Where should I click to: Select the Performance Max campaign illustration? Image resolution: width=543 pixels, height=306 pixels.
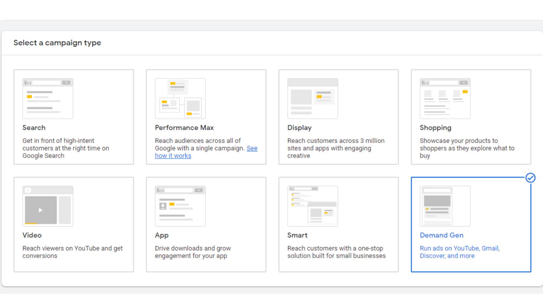click(x=180, y=98)
